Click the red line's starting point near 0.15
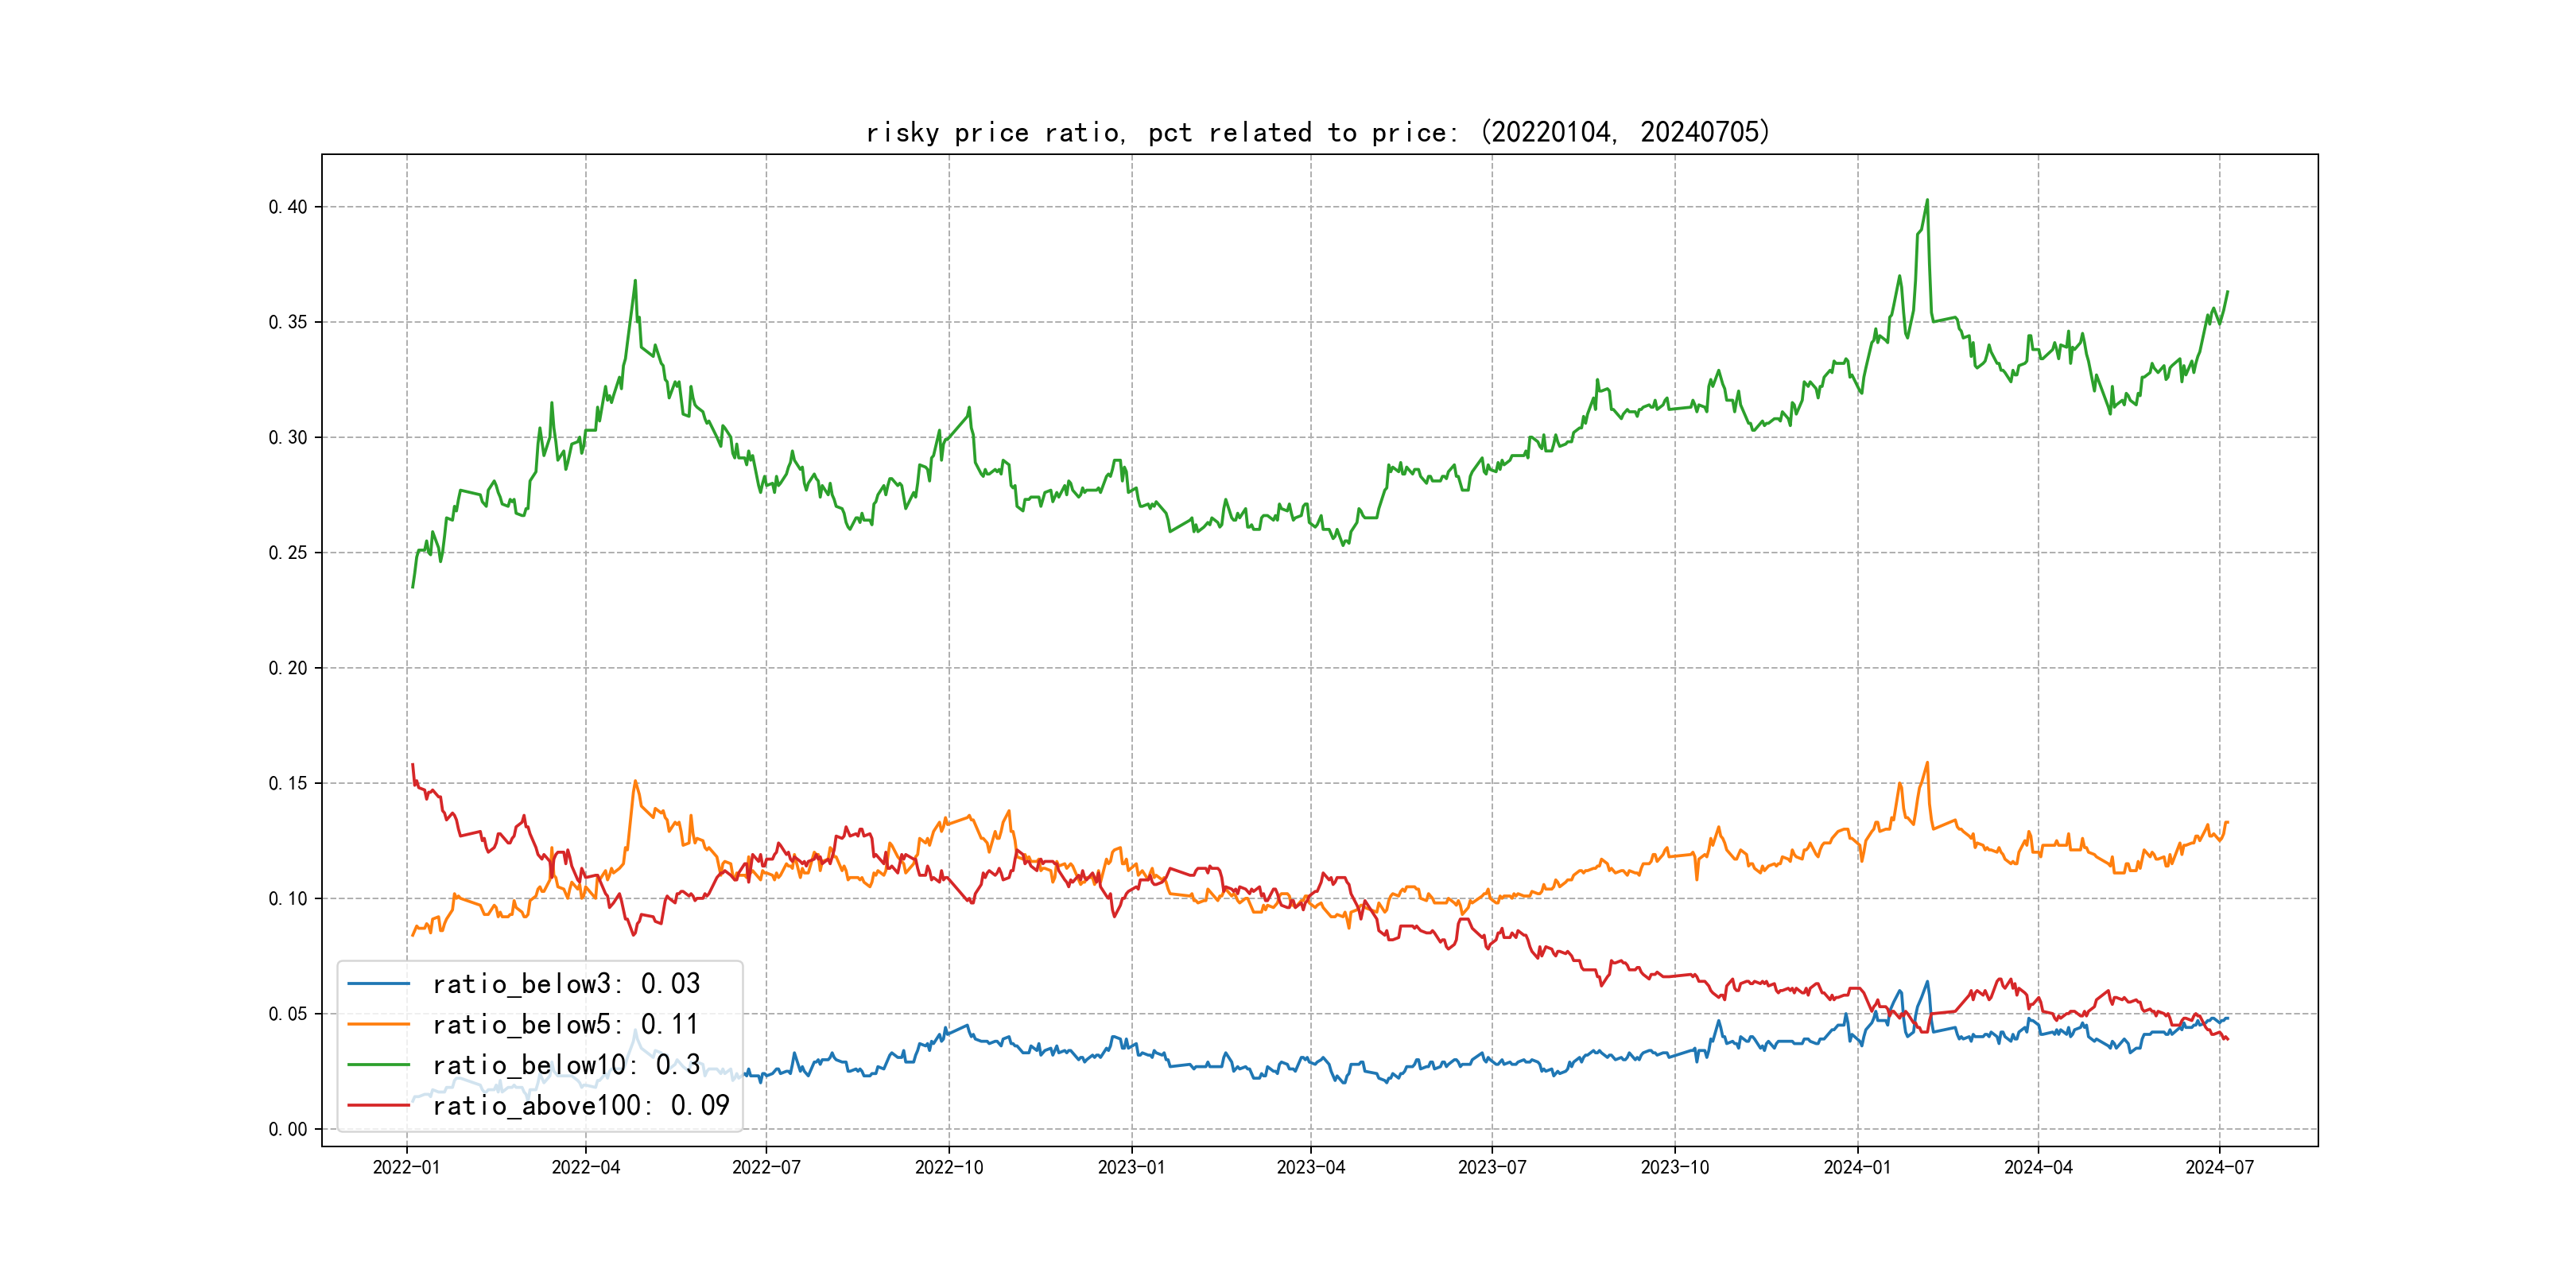Screen dimensions: 2576x1288 tap(413, 765)
